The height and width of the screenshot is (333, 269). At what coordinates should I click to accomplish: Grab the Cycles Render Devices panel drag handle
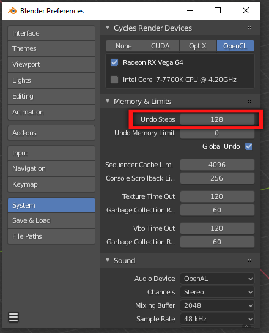pyautogui.click(x=251, y=28)
